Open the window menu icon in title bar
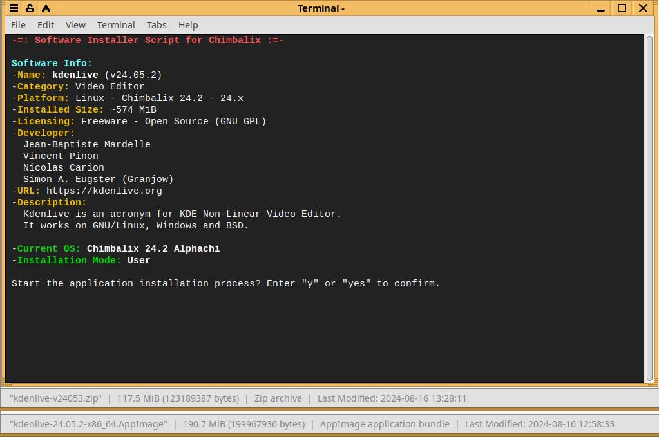Viewport: 659px width, 437px height. click(14, 8)
